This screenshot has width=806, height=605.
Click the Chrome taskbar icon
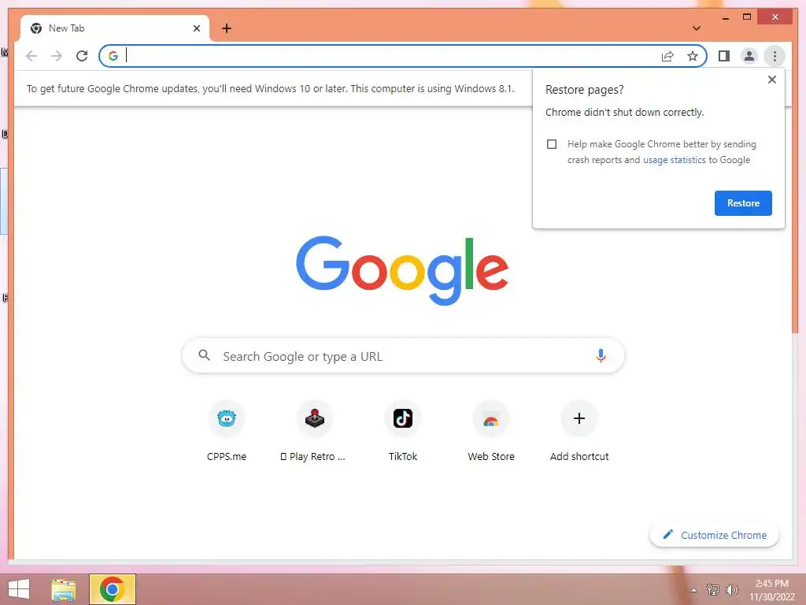coord(112,589)
